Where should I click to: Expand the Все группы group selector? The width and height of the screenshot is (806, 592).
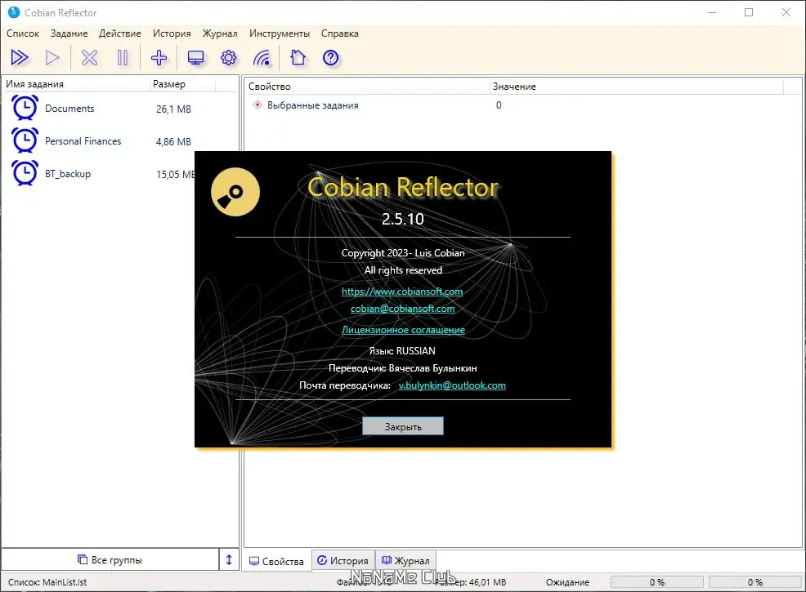click(x=110, y=559)
